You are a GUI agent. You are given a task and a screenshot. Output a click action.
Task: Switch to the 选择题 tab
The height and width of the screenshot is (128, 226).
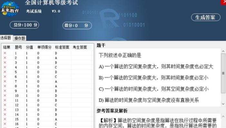(6, 38)
